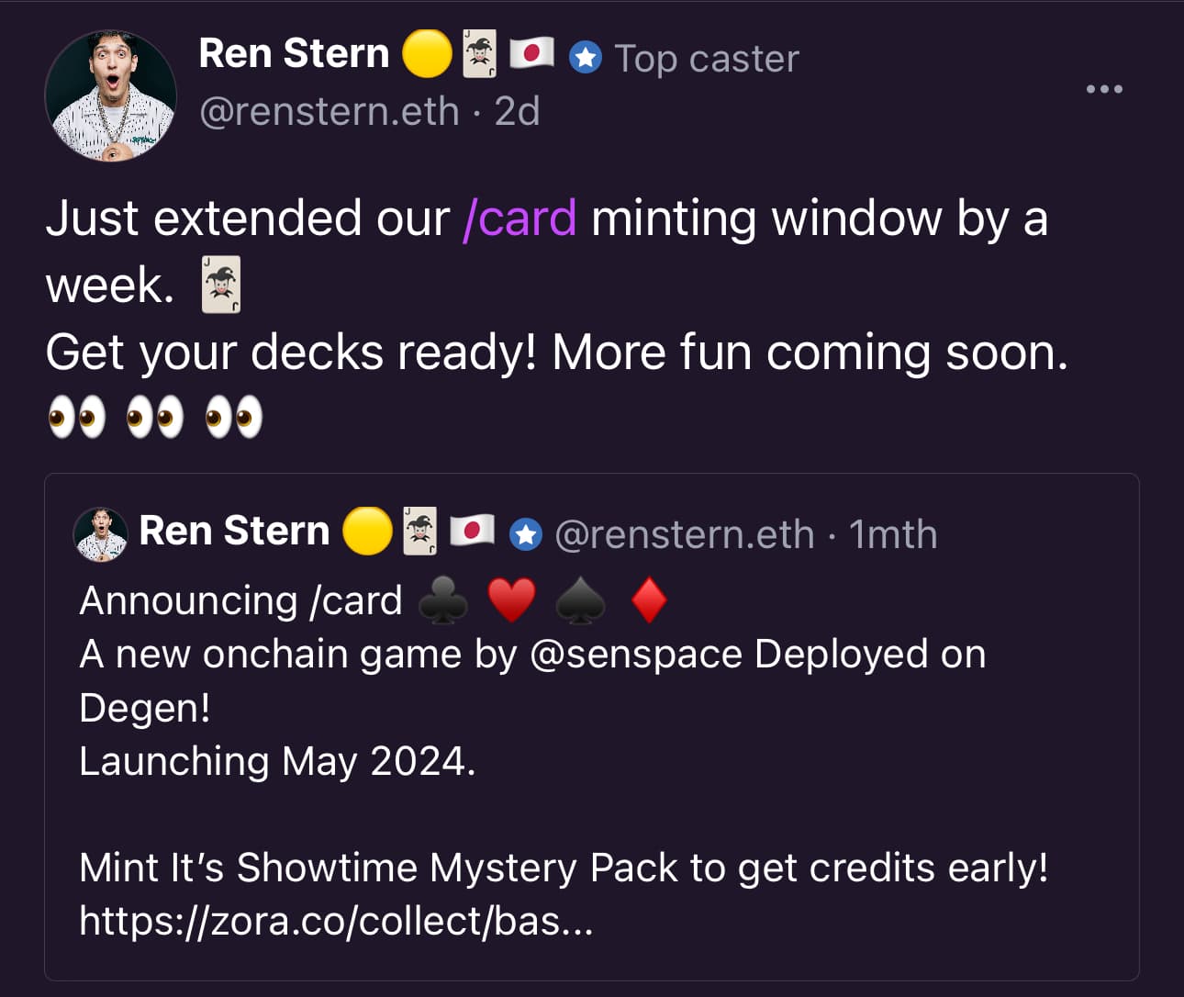Click the red heart suit emoji
This screenshot has height=997, width=1184.
[x=511, y=601]
